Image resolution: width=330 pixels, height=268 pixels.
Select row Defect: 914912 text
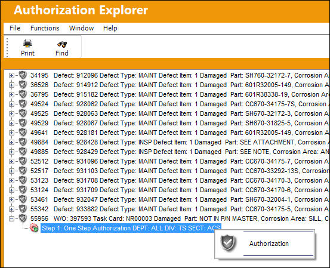point(191,85)
